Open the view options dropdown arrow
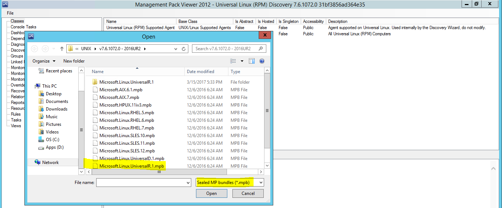The image size is (502, 208). 242,61
